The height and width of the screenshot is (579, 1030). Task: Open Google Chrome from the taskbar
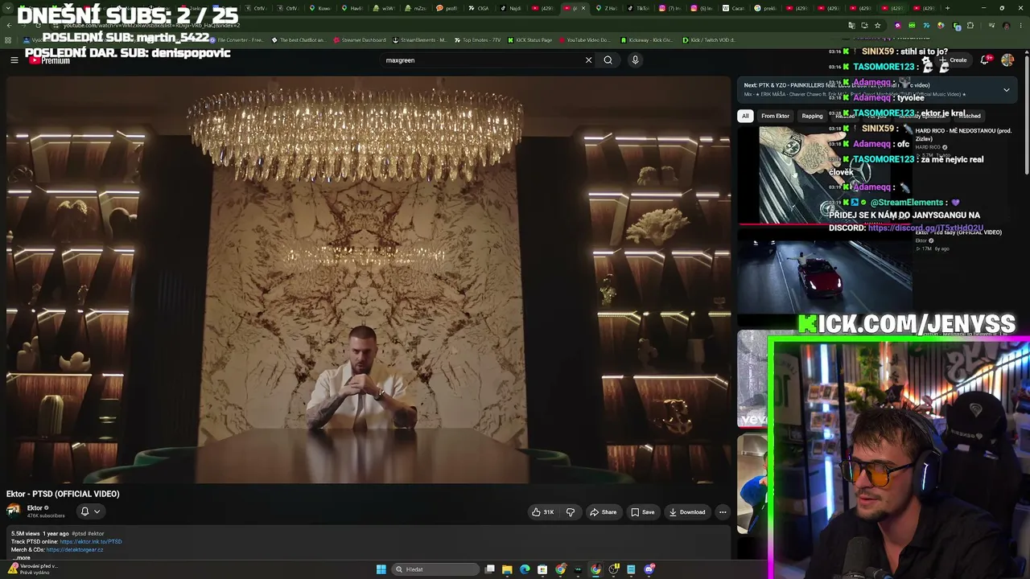coord(560,569)
